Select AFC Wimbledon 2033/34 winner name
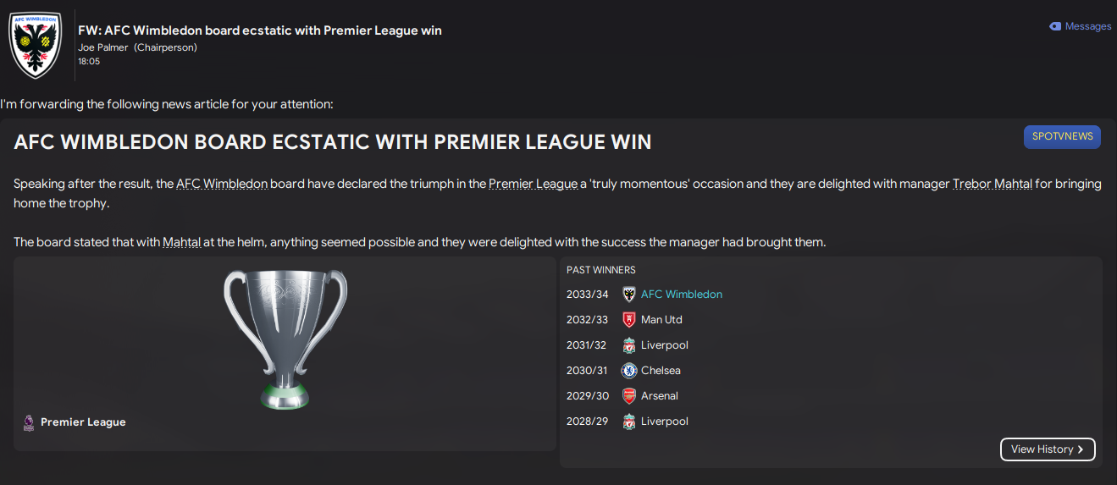Viewport: 1117px width, 485px height. pos(681,295)
